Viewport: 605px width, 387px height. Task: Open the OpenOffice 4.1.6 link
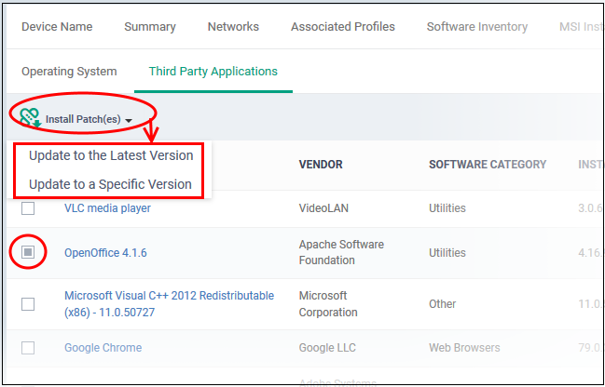pyautogui.click(x=105, y=253)
